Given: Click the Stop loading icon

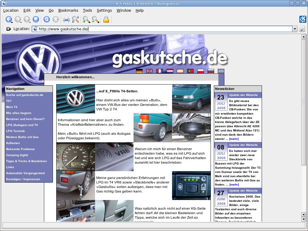Looking at the screenshot, I should (56, 19).
